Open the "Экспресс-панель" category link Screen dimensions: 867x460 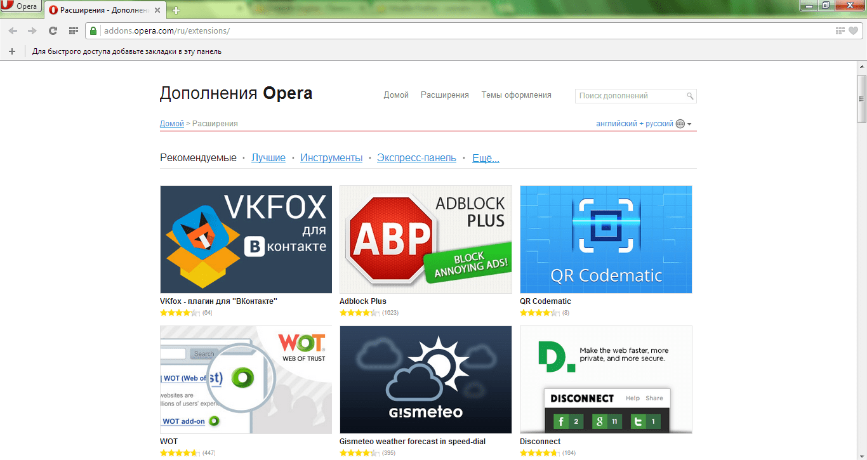click(x=416, y=157)
